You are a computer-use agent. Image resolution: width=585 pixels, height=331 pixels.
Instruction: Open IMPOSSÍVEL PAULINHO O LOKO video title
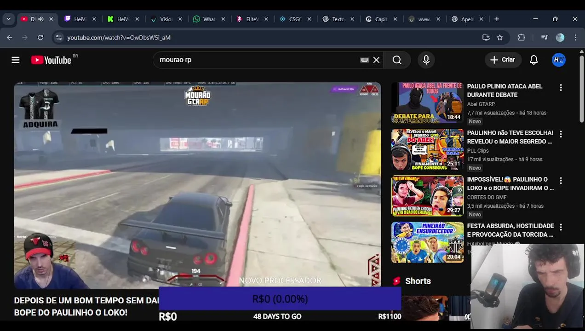[510, 183]
